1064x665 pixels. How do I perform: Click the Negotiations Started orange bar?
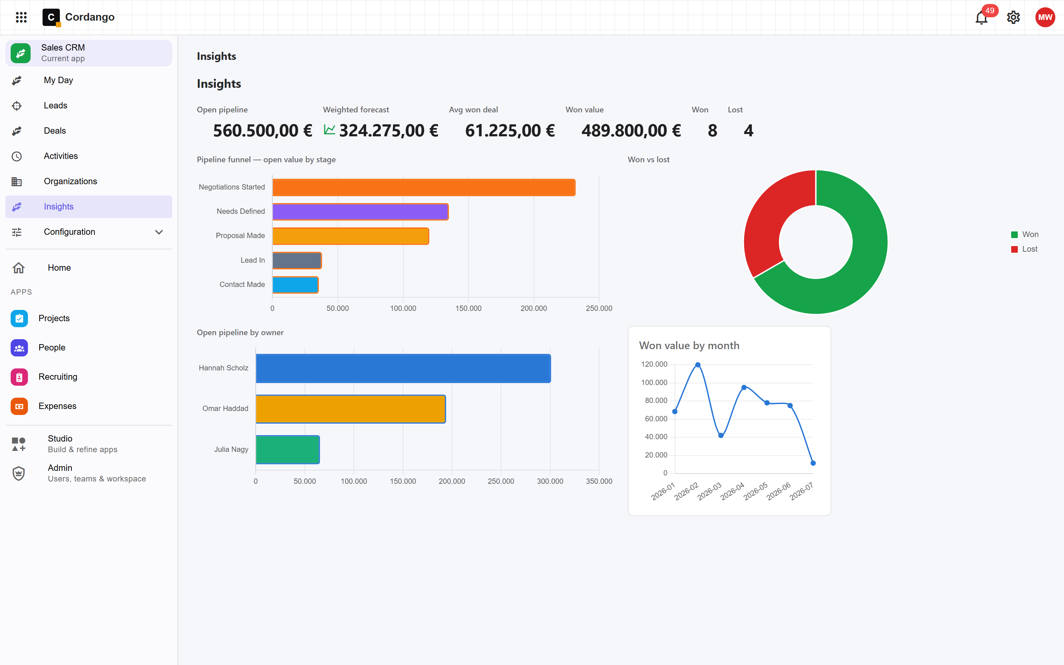pos(424,187)
